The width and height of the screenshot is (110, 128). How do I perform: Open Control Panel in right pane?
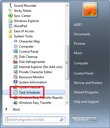point(84,73)
